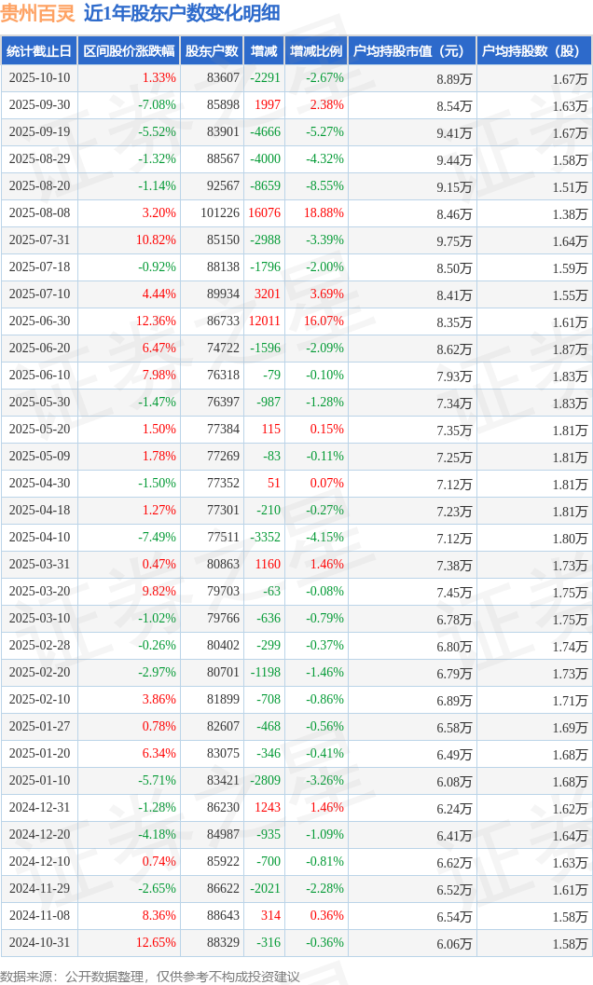Click the 9.75万 average market value cell

tap(453, 240)
